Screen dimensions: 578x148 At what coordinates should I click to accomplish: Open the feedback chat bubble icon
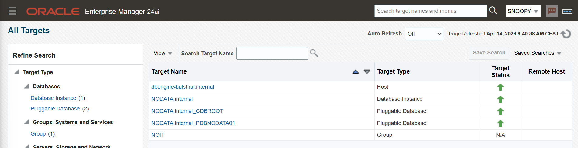[552, 11]
